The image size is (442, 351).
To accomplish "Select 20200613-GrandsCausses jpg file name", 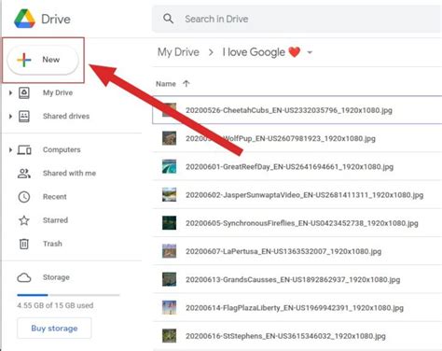I will (x=293, y=279).
